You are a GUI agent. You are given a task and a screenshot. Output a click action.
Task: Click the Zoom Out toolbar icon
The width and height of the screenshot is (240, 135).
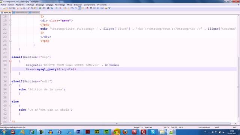[60, 8]
